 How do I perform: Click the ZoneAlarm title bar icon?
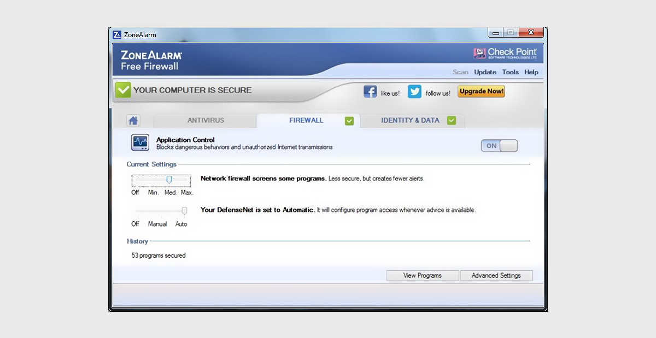tap(117, 35)
